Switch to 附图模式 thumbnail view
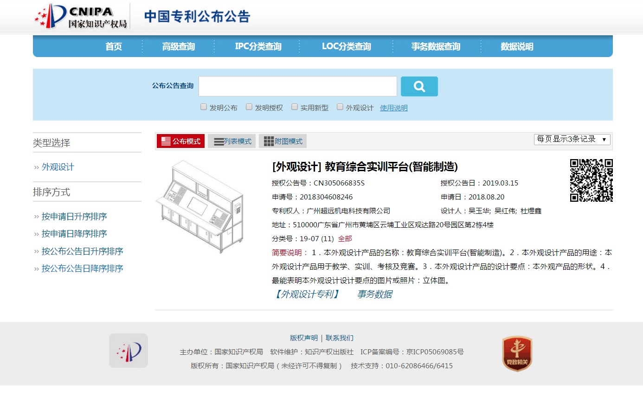Viewport: 643px width, 410px height. click(283, 141)
